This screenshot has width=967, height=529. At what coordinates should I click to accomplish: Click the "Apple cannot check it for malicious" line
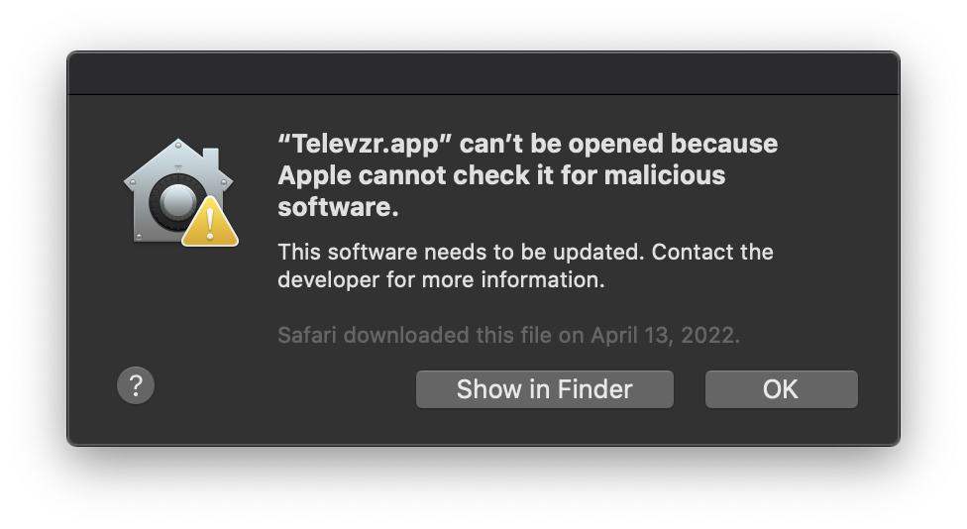click(501, 175)
